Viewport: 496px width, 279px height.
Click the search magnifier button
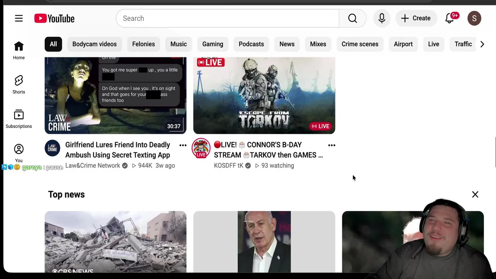pyautogui.click(x=352, y=18)
